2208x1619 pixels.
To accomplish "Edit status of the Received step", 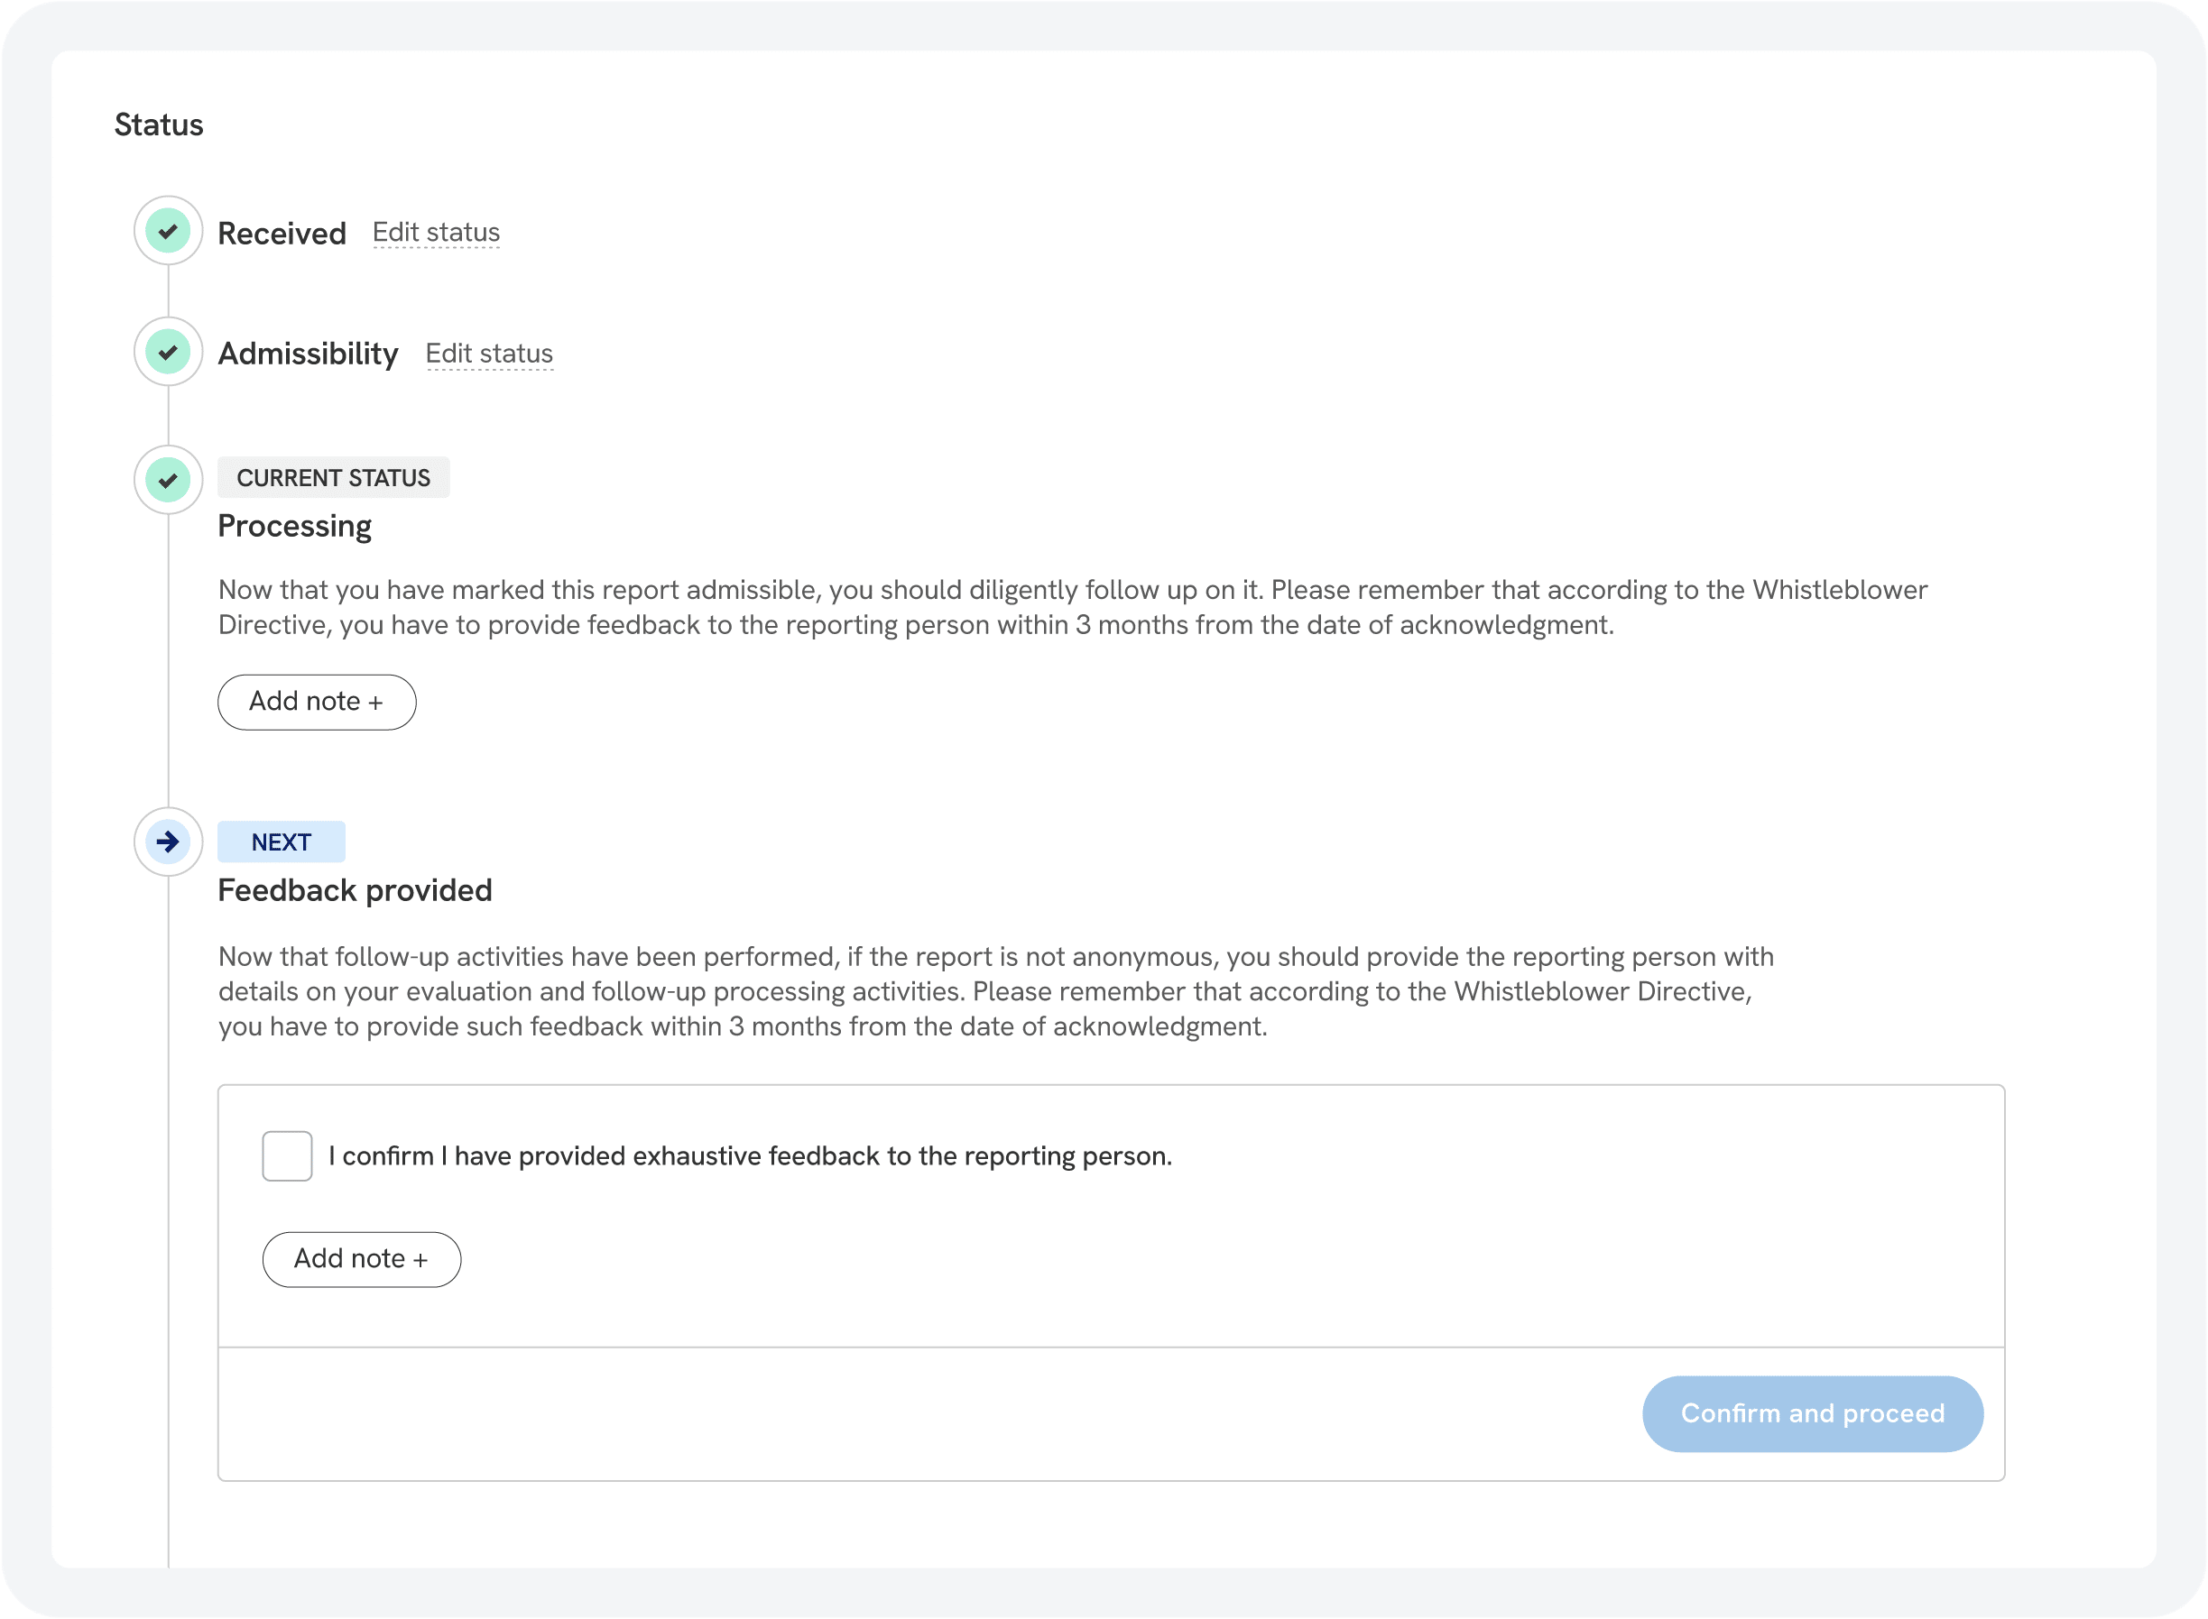I will [x=437, y=234].
